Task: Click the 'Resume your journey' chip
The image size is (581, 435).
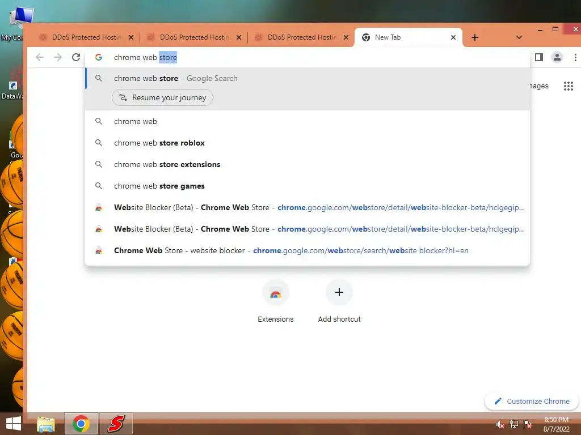Action: click(162, 97)
